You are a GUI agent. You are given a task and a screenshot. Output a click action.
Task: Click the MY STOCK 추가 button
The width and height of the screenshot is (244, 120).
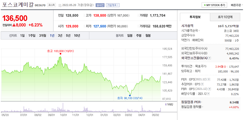(x=214, y=5)
